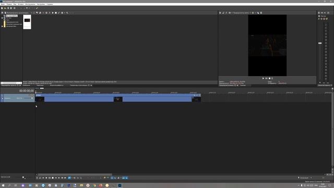Expand the last folder node in the media bin tree
The image size is (334, 188).
pyautogui.click(x=2, y=26)
